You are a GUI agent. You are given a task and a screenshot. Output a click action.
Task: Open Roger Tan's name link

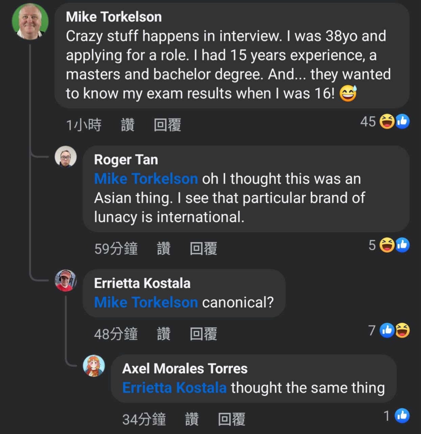point(126,160)
